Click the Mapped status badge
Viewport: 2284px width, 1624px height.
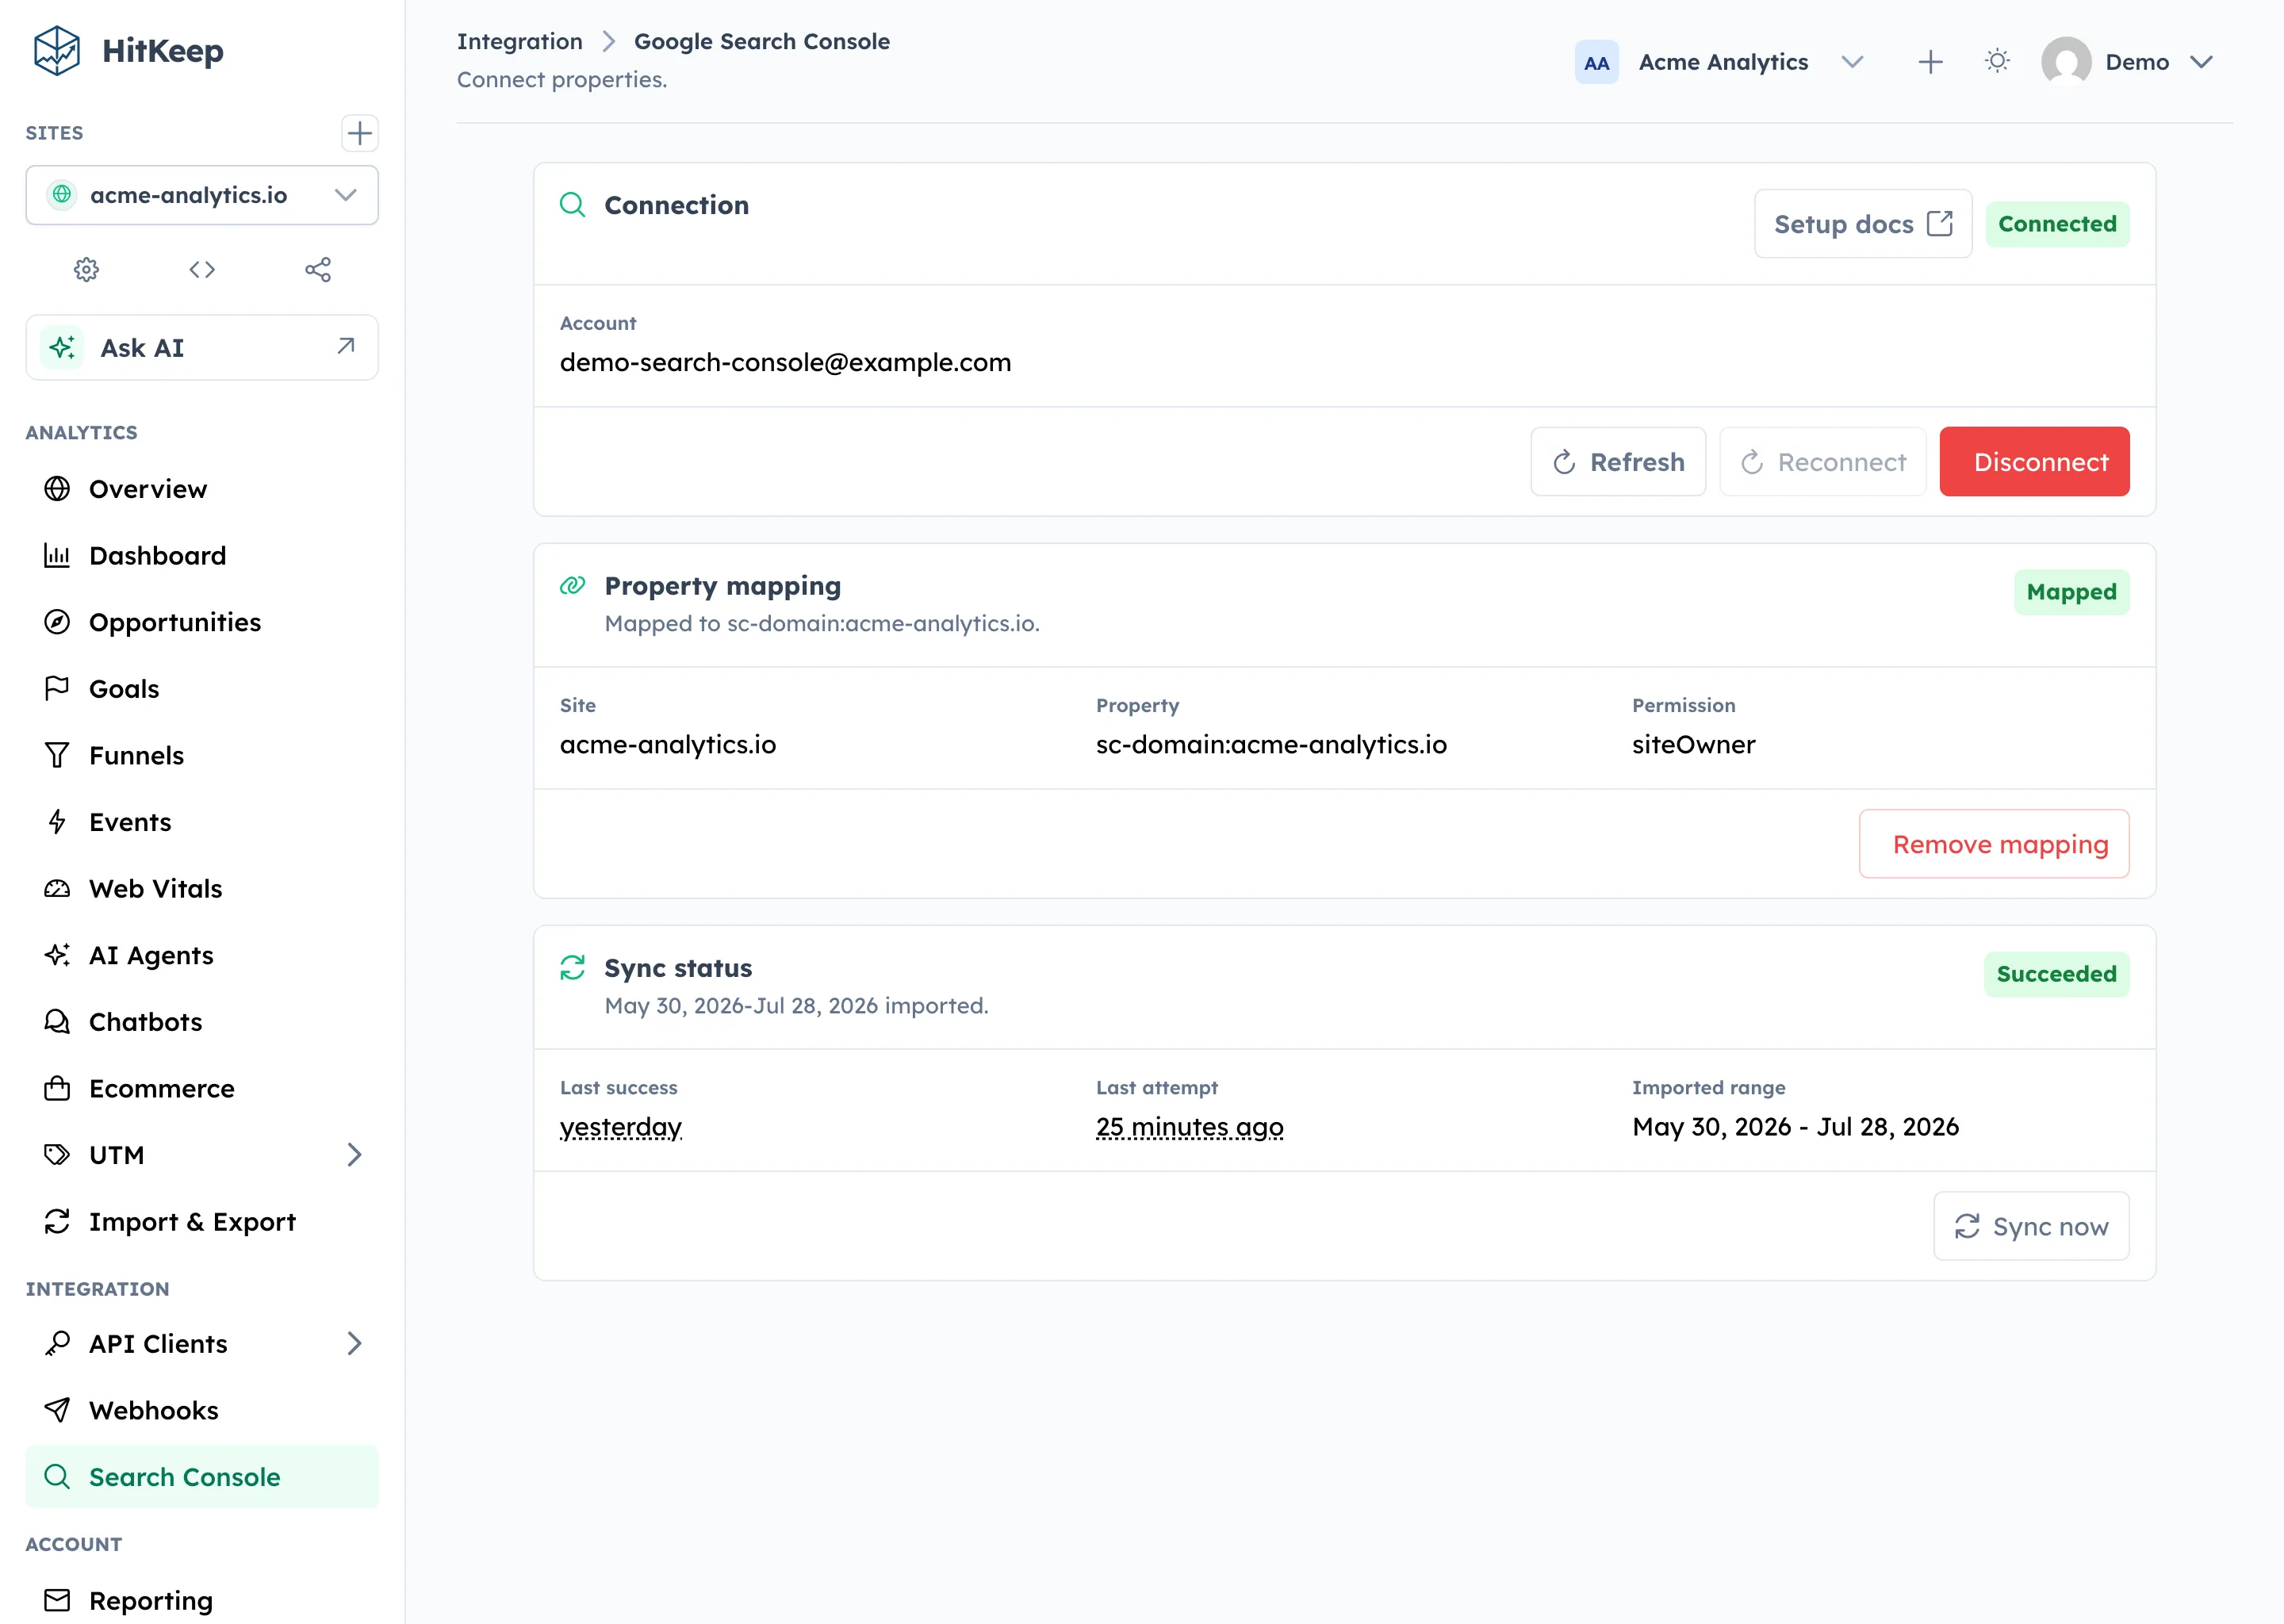click(x=2071, y=592)
